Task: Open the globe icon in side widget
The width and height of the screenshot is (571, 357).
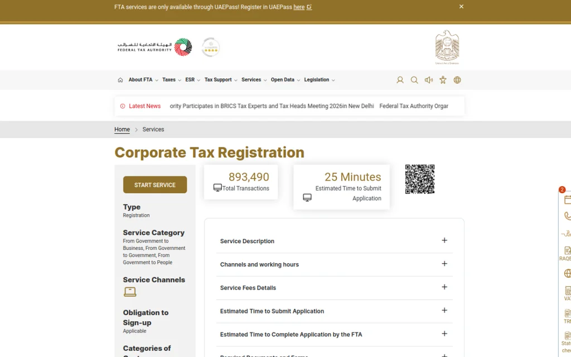Action: (567, 273)
